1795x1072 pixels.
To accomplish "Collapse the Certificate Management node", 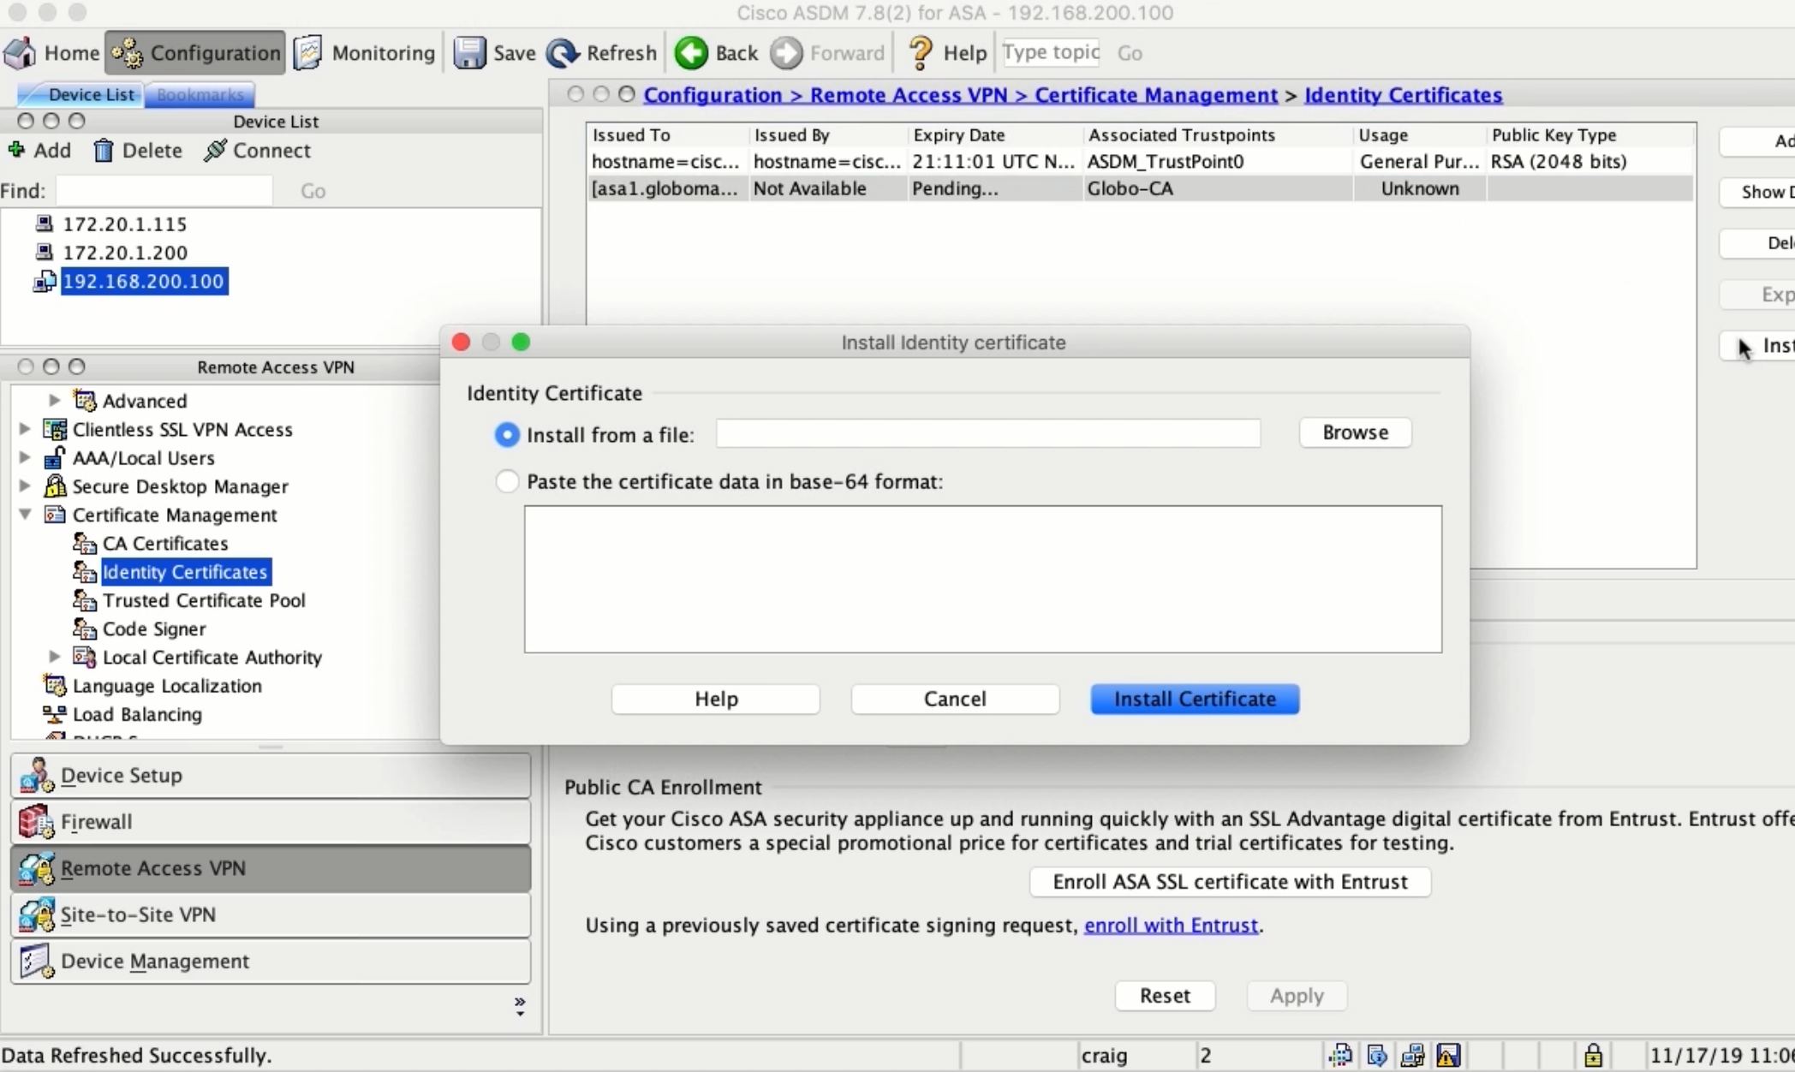I will 25,514.
